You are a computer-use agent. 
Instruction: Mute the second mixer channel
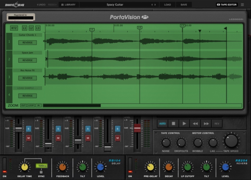[x=58, y=138]
